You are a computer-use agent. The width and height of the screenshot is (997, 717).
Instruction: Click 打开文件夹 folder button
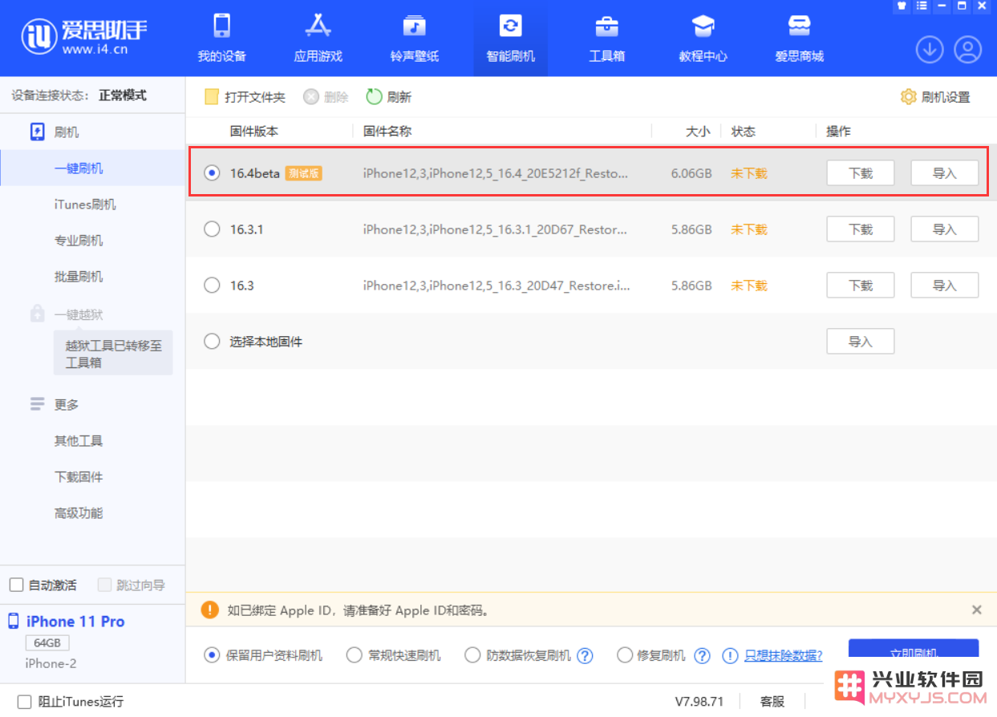coord(245,97)
